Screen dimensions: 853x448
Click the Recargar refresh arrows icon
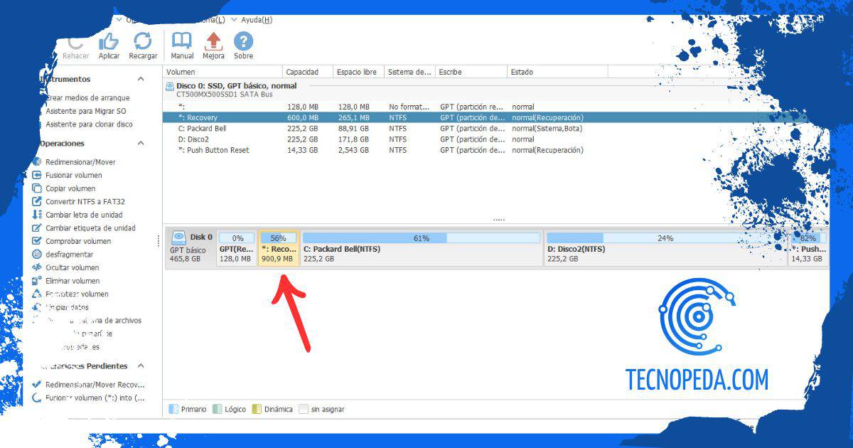[x=143, y=41]
